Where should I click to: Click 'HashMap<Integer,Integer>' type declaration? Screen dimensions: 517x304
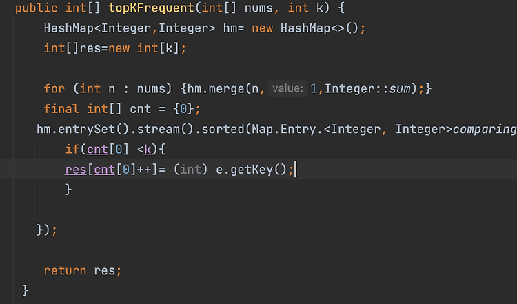(130, 28)
